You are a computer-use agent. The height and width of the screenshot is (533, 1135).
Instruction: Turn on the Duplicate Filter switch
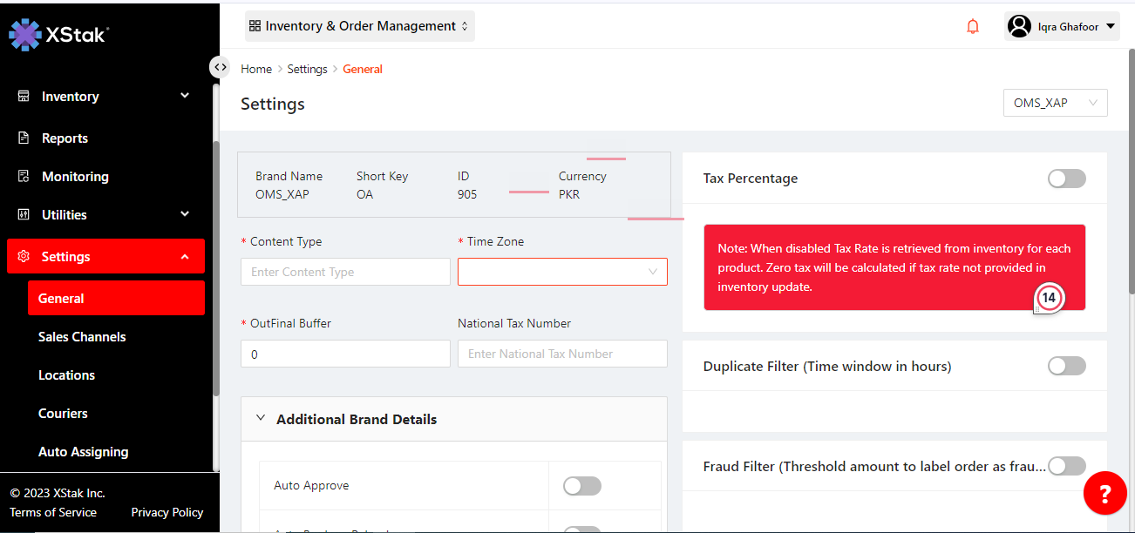tap(1066, 366)
